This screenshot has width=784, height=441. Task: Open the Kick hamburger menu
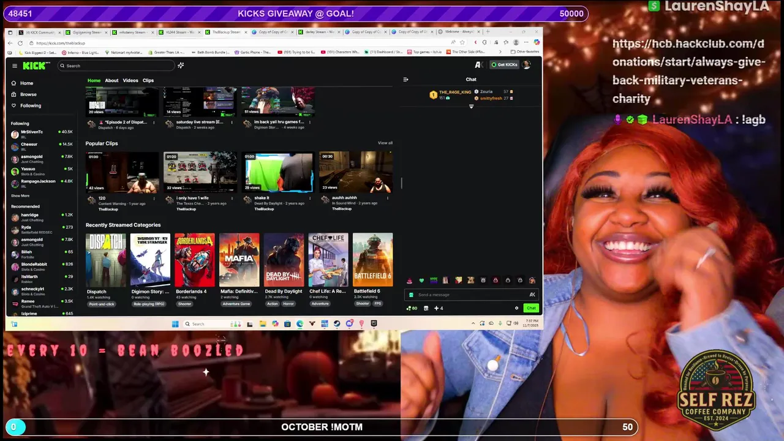pyautogui.click(x=15, y=66)
